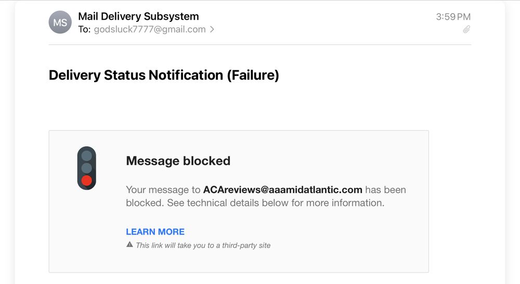Click the Delivery Status Notification (Failure) subject

[x=164, y=75]
